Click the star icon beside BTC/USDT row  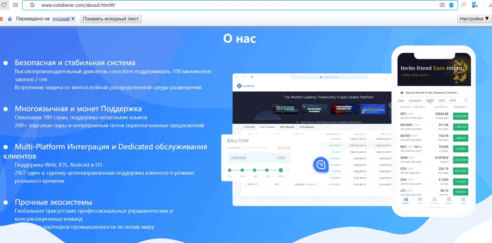[x=246, y=184]
